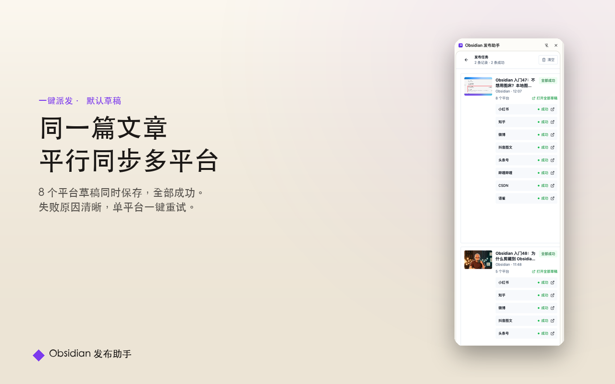Click the Obsidian 发布助手 logo icon in title bar
The width and height of the screenshot is (615, 384).
(x=460, y=45)
